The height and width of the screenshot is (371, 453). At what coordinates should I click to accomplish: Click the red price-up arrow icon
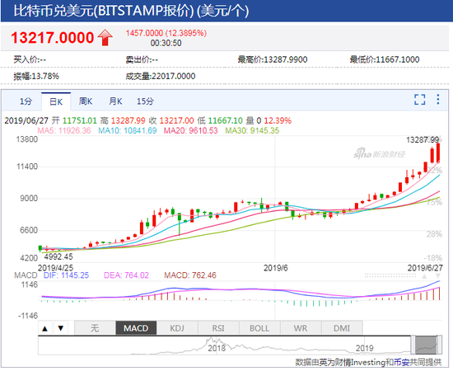(x=105, y=38)
